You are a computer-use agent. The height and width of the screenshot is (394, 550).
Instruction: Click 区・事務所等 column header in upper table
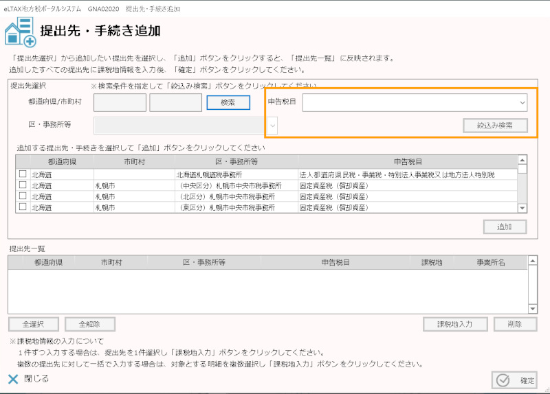tap(236, 162)
